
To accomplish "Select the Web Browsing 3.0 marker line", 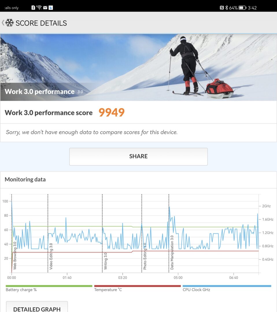I will point(12,233).
